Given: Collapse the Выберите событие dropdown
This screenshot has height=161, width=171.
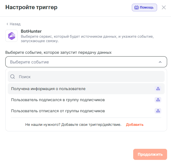Looking at the screenshot, I should [x=86, y=62].
